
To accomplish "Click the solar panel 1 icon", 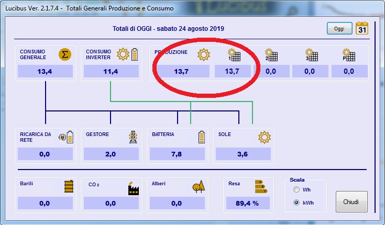I will tap(234, 54).
